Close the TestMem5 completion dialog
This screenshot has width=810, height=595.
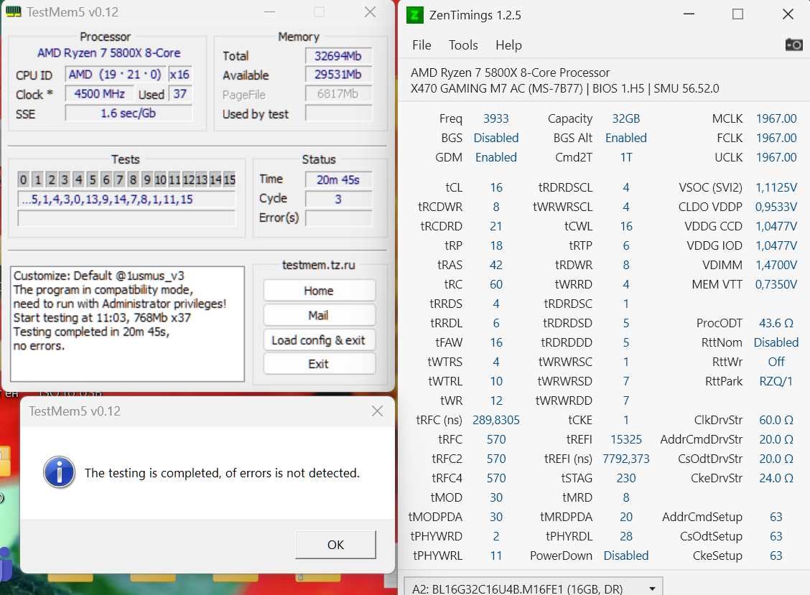tap(378, 411)
